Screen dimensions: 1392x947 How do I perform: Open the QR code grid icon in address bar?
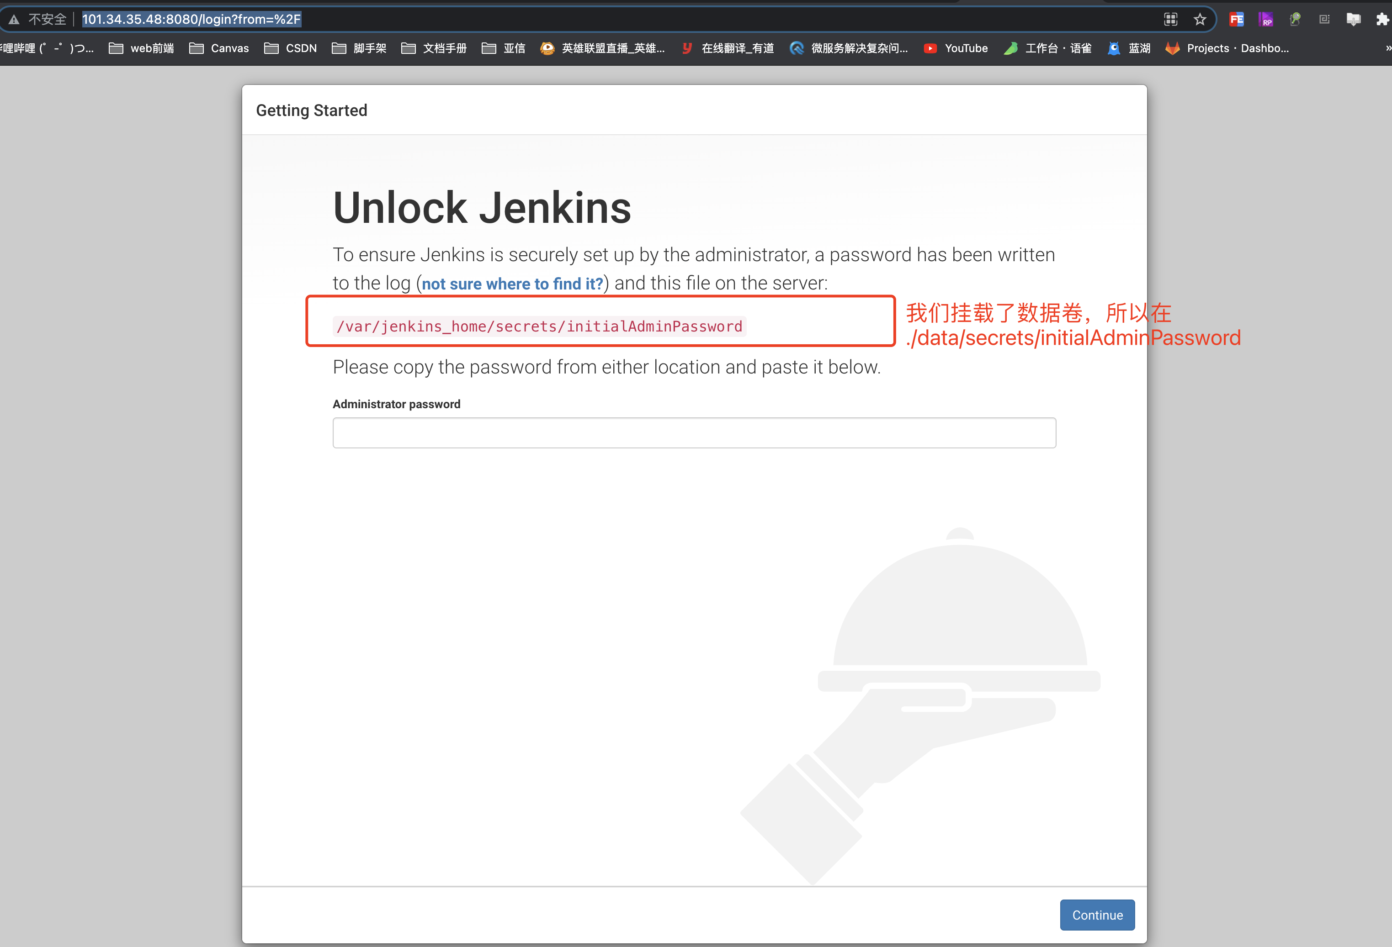click(1170, 20)
